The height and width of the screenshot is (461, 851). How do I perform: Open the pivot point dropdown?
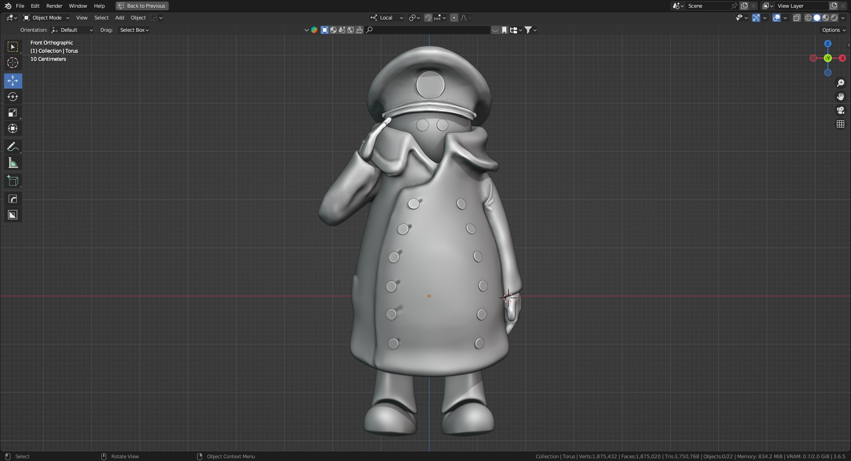pyautogui.click(x=414, y=18)
